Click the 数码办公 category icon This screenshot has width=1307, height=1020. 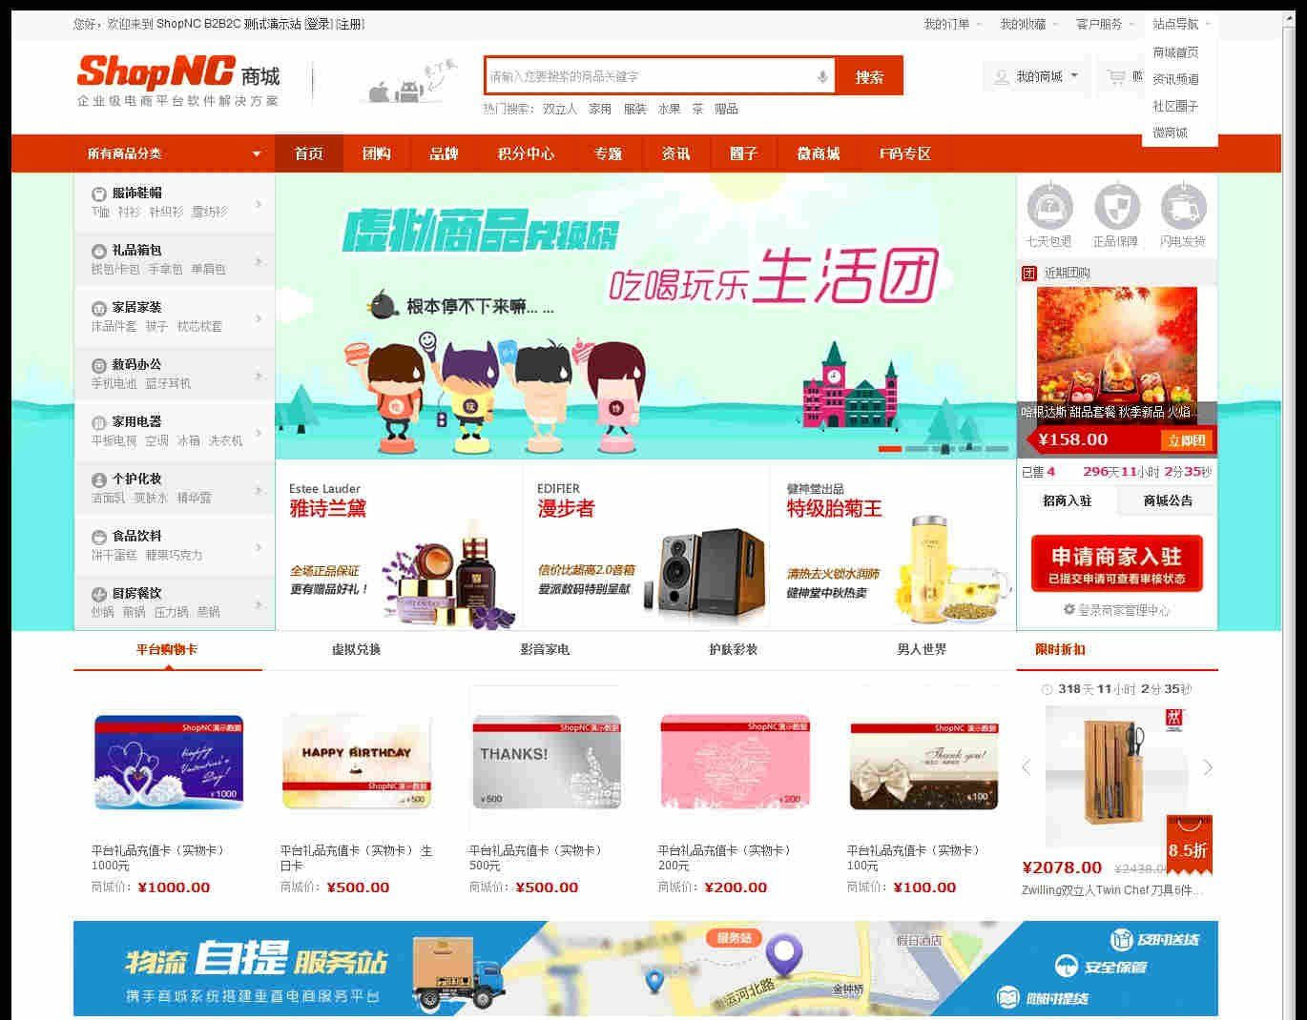tap(100, 365)
